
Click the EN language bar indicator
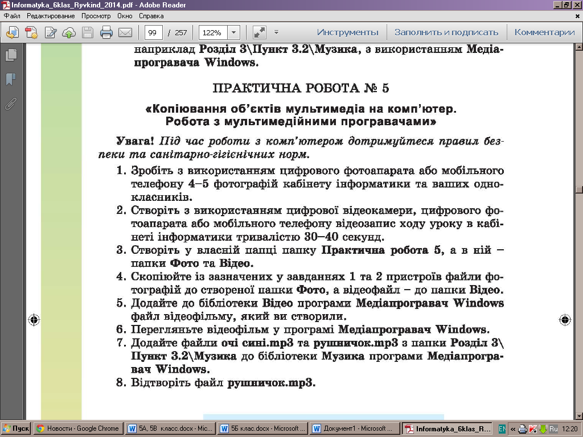point(502,429)
